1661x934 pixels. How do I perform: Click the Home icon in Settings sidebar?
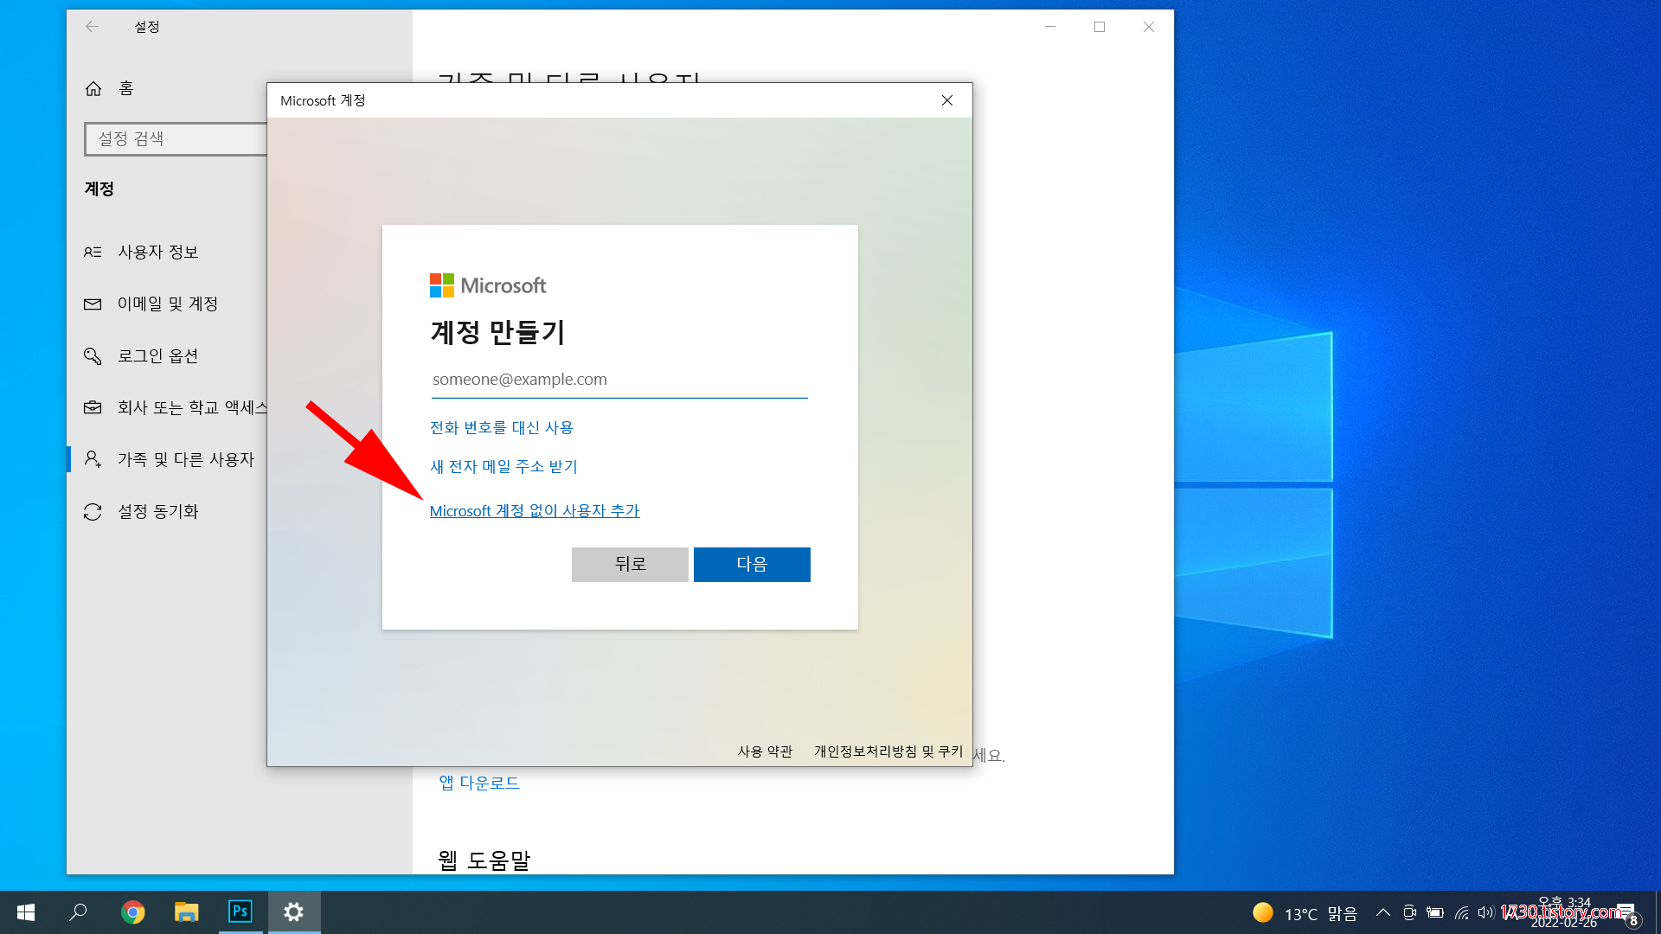93,88
